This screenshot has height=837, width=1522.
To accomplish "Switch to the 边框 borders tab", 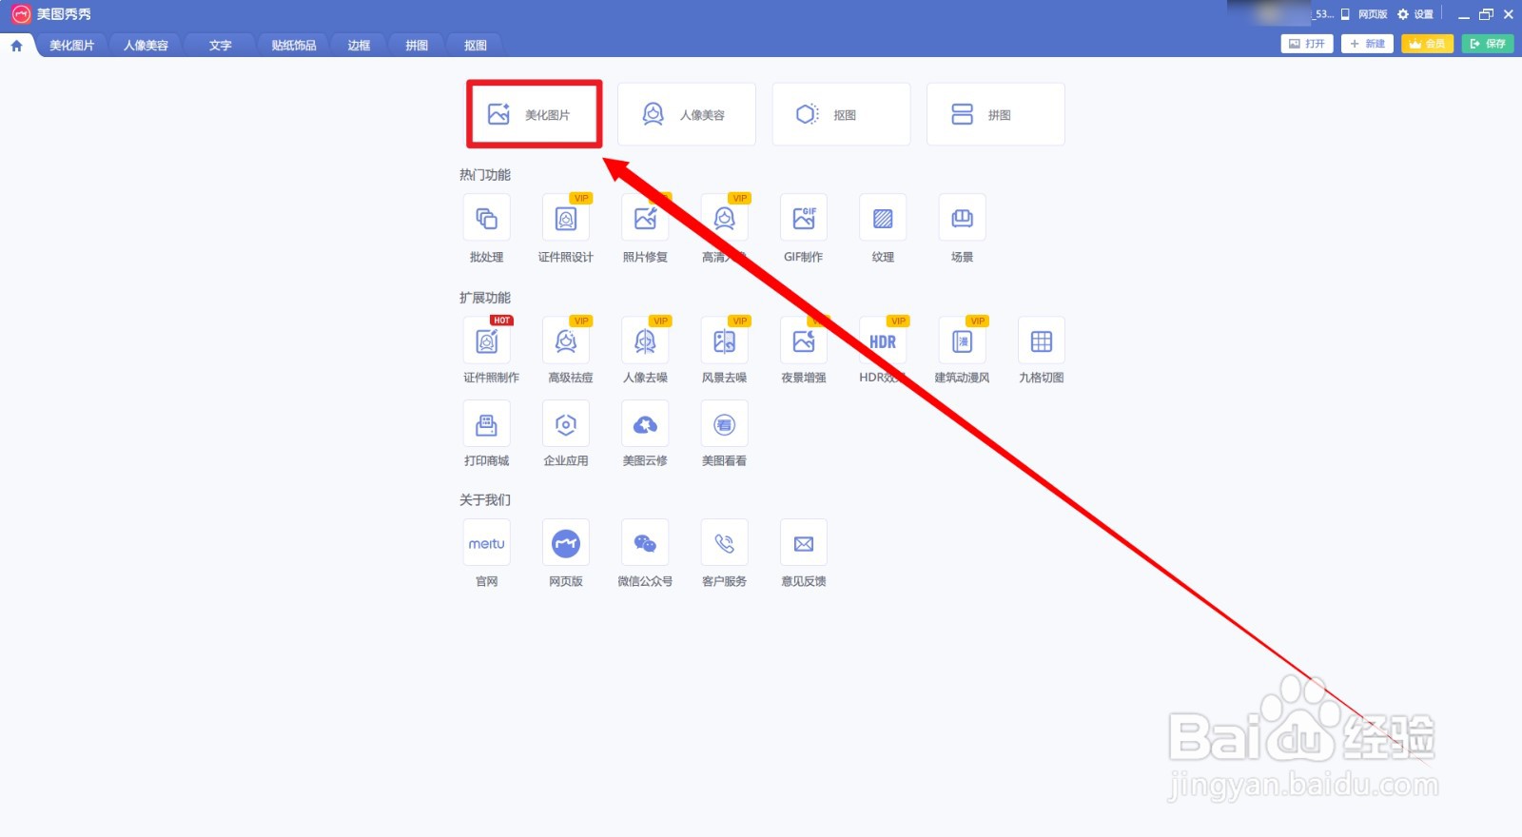I will [359, 45].
